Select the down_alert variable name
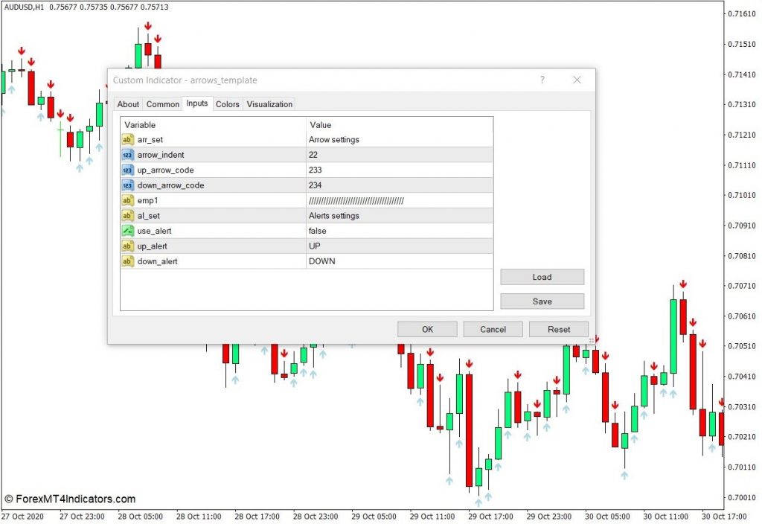The image size is (762, 524). point(158,261)
